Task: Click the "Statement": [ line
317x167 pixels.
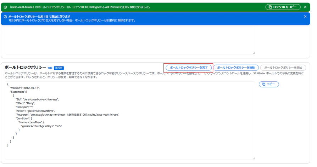Action: coord(18,92)
